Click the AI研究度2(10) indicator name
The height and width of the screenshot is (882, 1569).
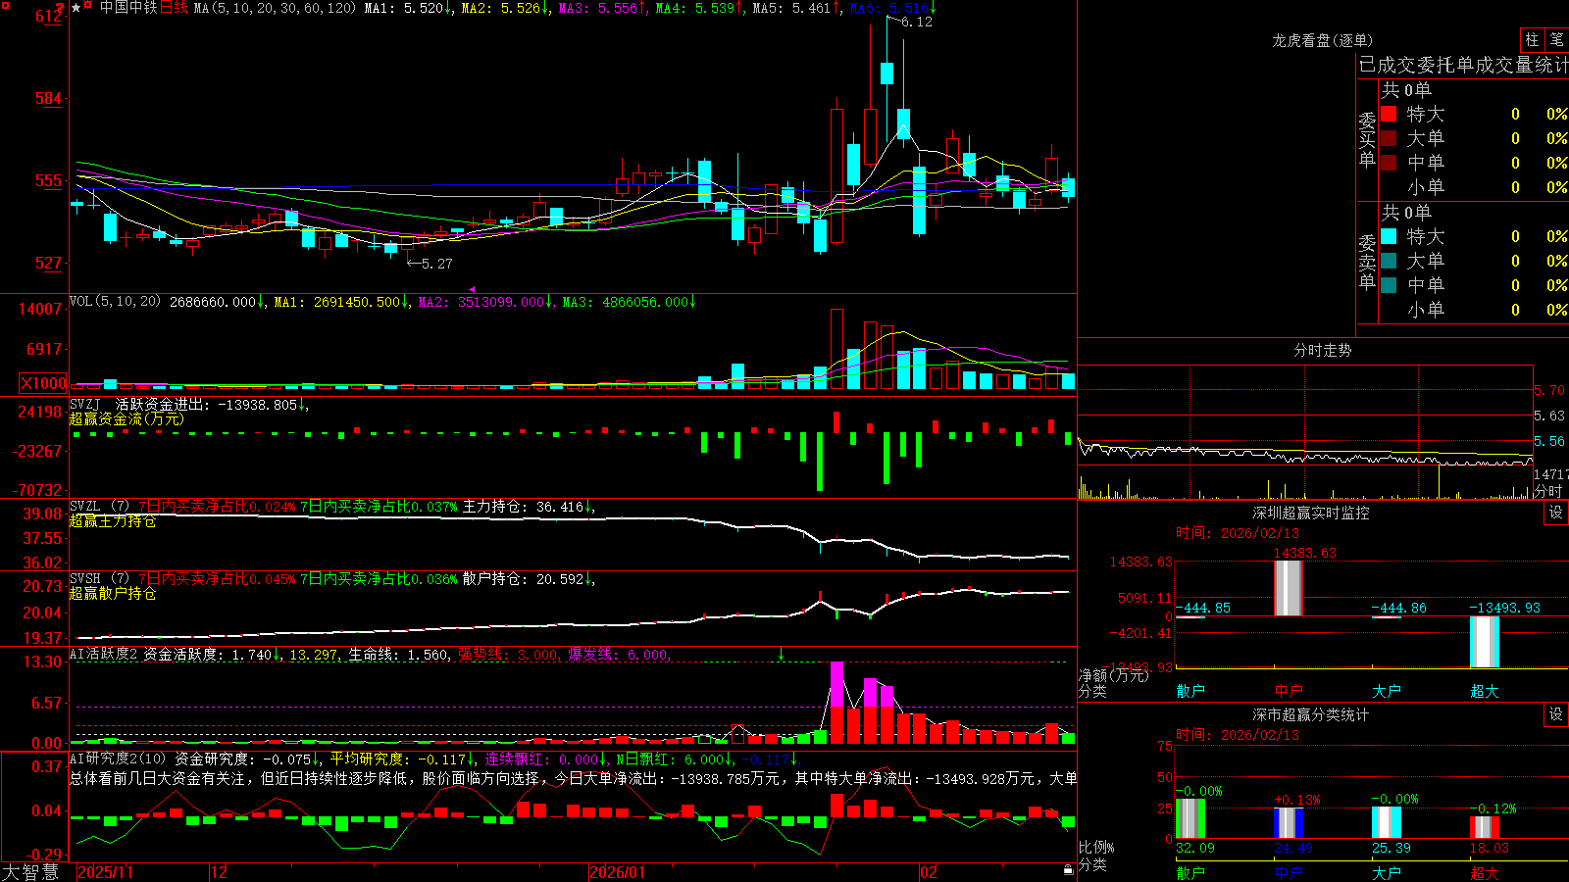(118, 759)
